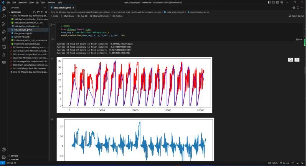Image resolution: width=307 pixels, height=166 pixels.
Task: Open the Edit menu
Action: [x=14, y=2]
